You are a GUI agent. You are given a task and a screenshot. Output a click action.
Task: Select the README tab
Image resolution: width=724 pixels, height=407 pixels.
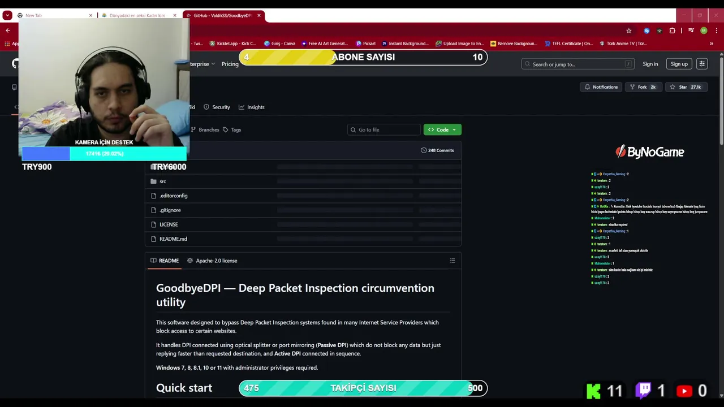point(165,261)
